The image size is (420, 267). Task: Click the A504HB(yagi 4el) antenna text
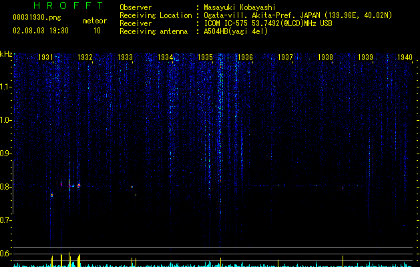click(236, 31)
